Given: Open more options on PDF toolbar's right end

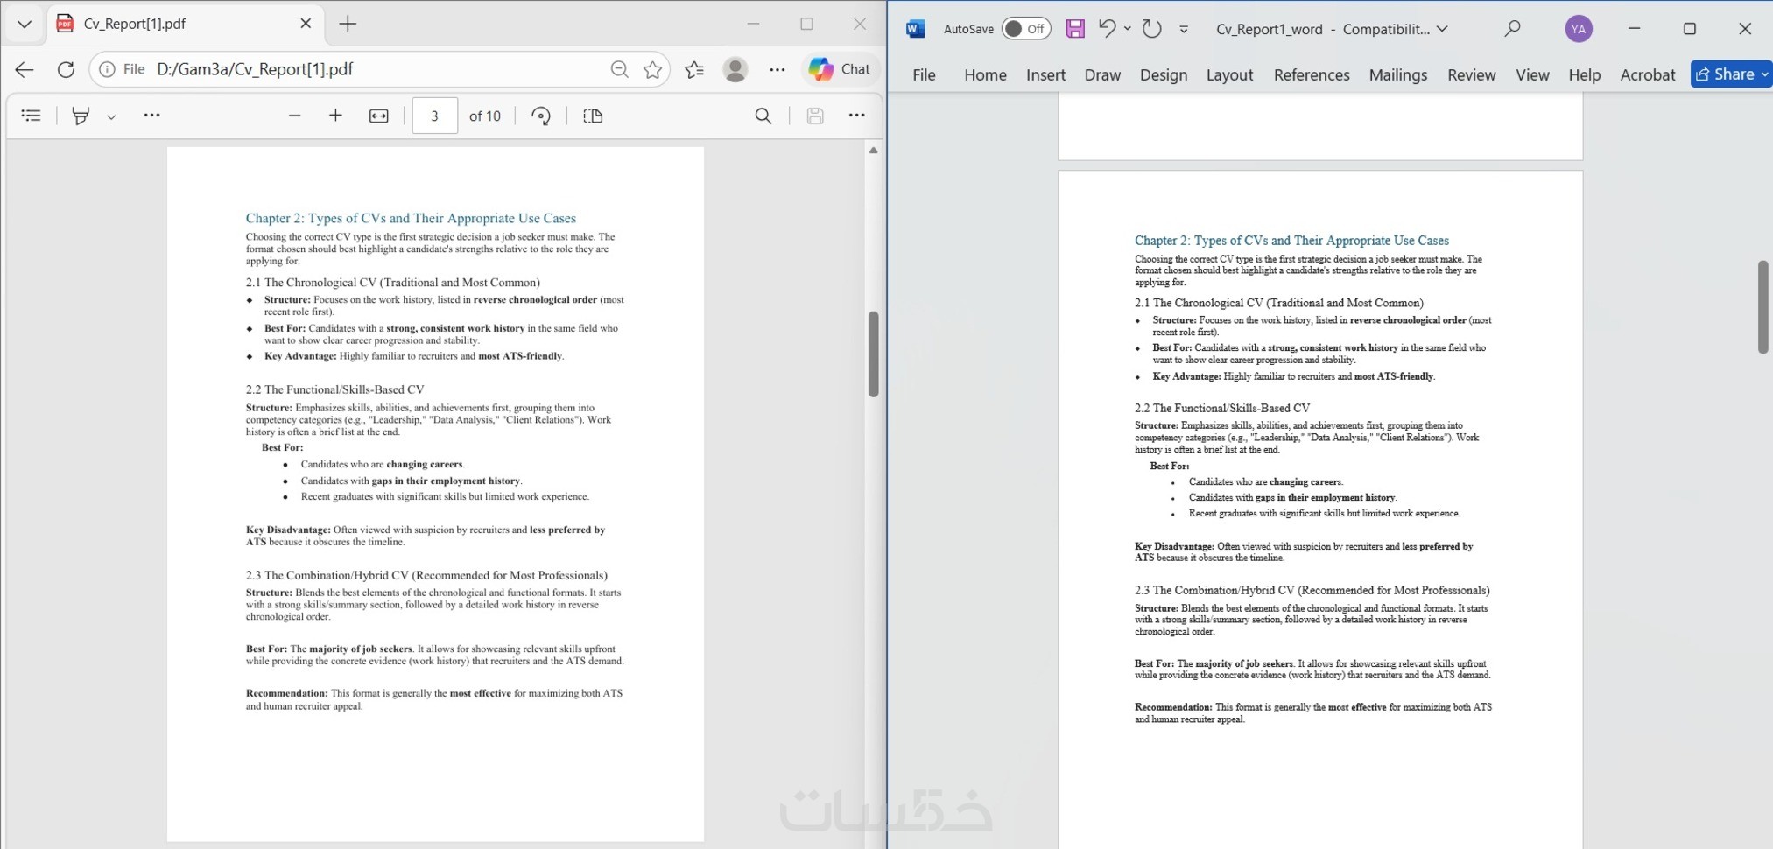Looking at the screenshot, I should (x=856, y=116).
